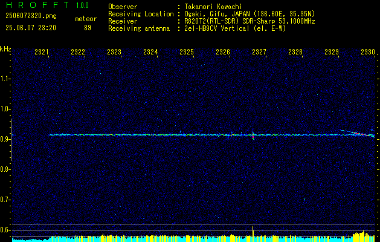
Task: Click the 2330 time axis label
Action: click(x=368, y=52)
